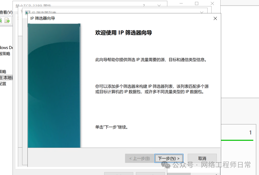Click the cut-off toolbar icon at far left

[1, 20]
